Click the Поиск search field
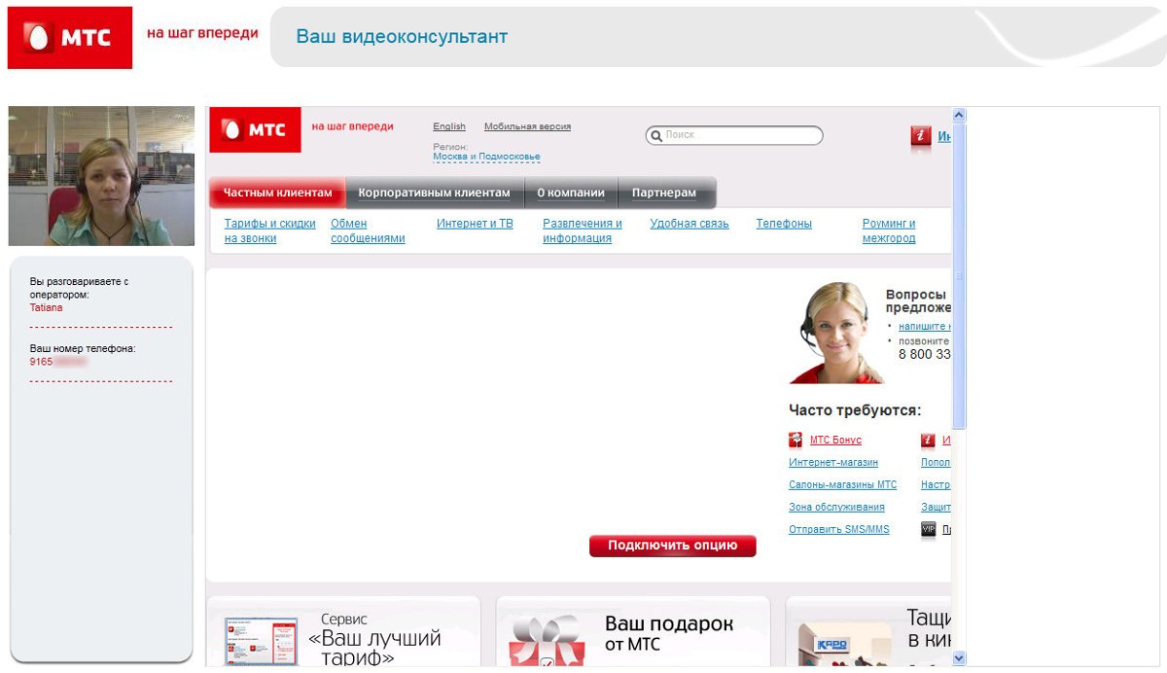 [x=734, y=136]
